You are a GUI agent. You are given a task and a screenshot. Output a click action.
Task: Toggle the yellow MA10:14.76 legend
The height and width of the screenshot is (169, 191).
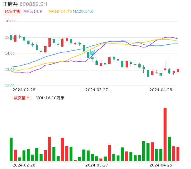tap(60, 12)
